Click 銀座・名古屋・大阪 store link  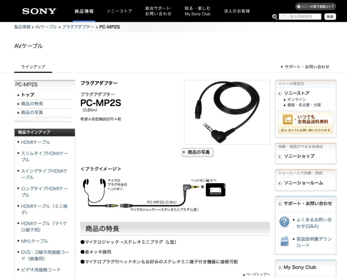[304, 105]
